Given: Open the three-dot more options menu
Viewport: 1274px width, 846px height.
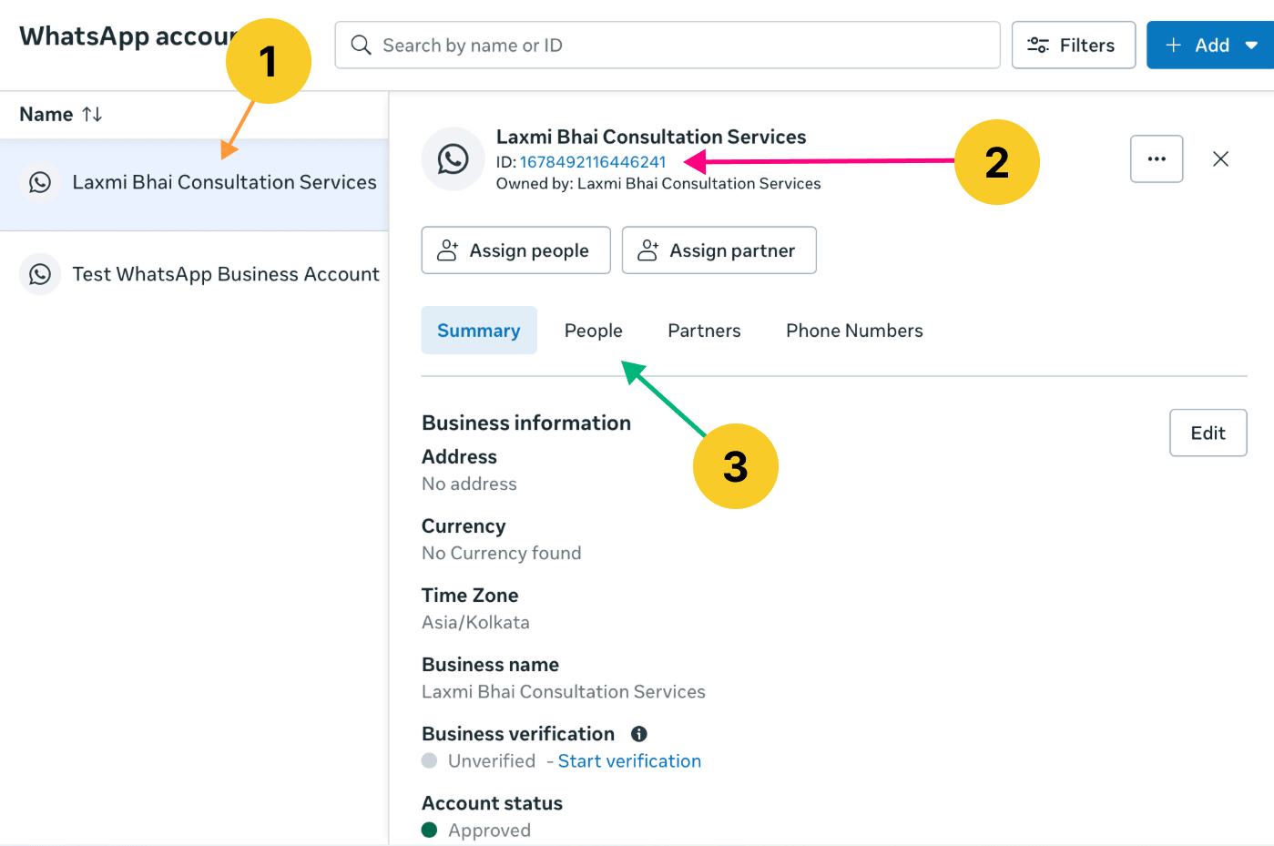Looking at the screenshot, I should pos(1157,159).
